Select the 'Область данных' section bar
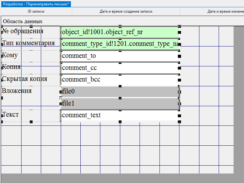The height and width of the screenshot is (183, 244). (23, 21)
